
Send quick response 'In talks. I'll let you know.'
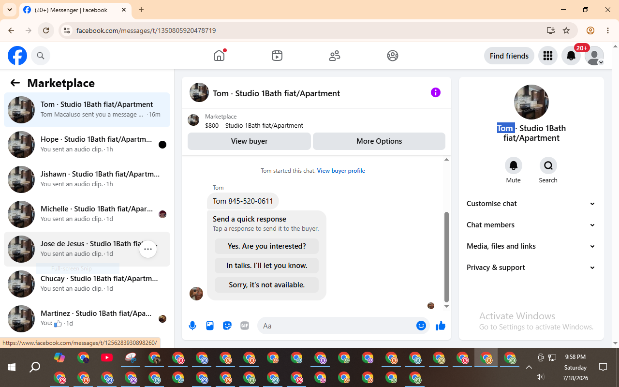pyautogui.click(x=266, y=266)
